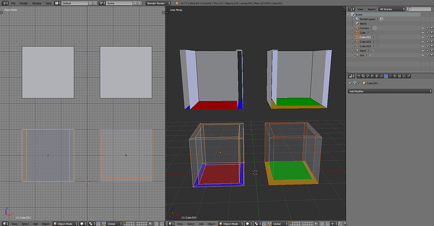Open the Add menu in the left viewport header
Screen dimensions: 434x226
[x=35, y=223]
